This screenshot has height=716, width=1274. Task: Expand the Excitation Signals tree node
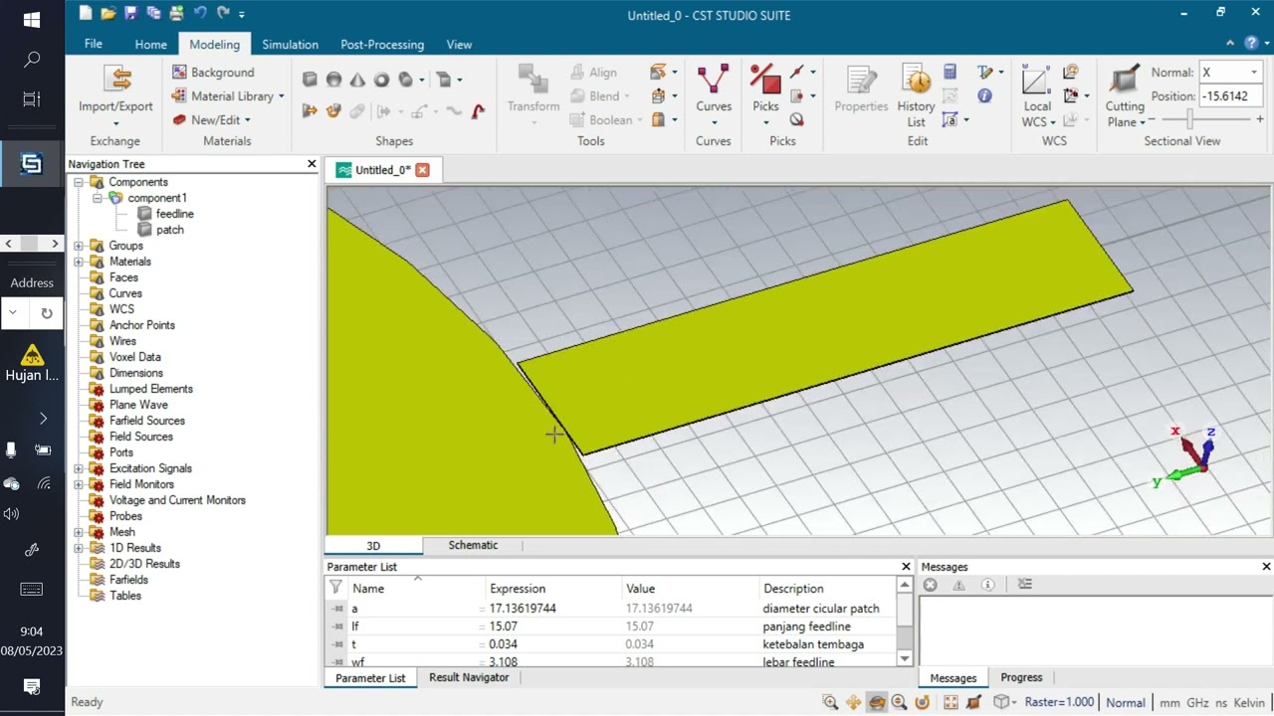79,468
